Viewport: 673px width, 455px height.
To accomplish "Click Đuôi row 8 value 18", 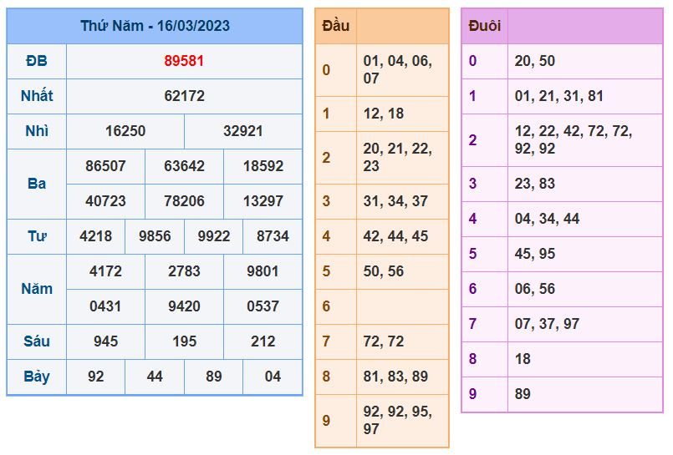I will [x=523, y=359].
